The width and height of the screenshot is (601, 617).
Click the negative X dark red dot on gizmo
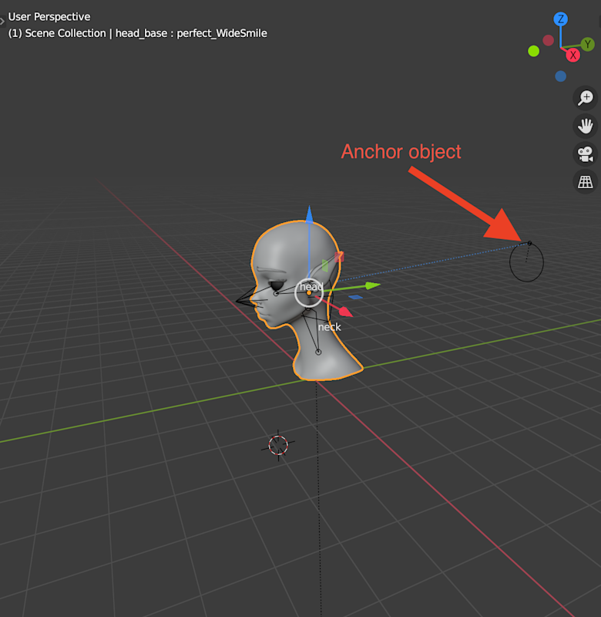coord(548,40)
